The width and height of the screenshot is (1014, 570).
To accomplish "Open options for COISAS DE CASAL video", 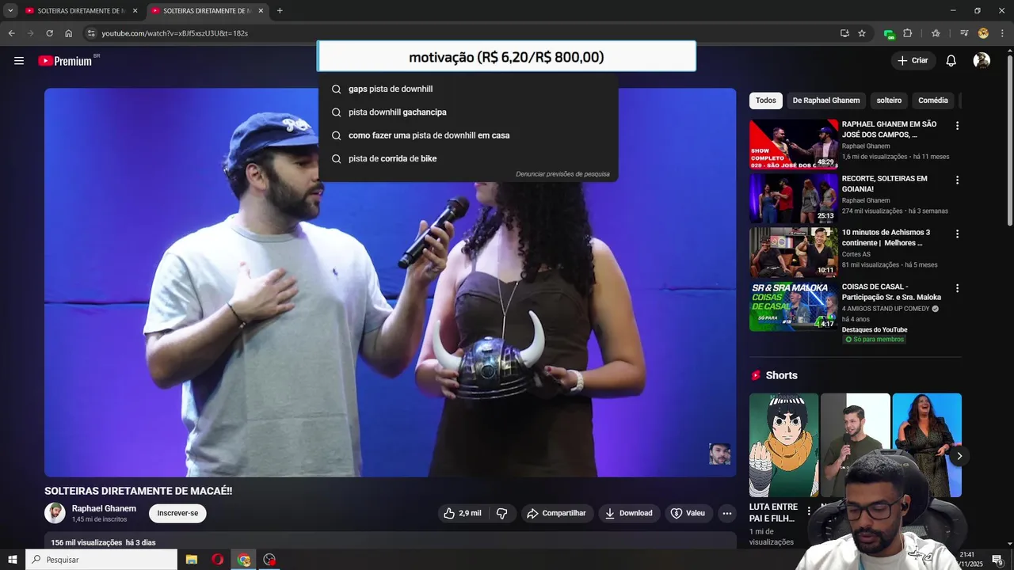I will coord(957,288).
